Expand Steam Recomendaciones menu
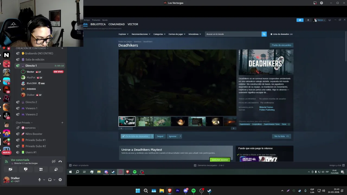The image size is (347, 195). 141,34
